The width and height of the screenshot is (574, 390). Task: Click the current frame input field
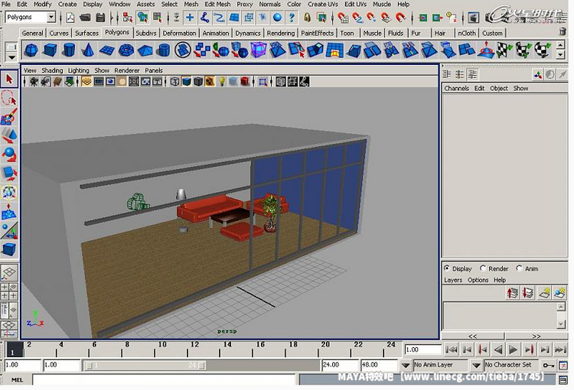pyautogui.click(x=422, y=349)
